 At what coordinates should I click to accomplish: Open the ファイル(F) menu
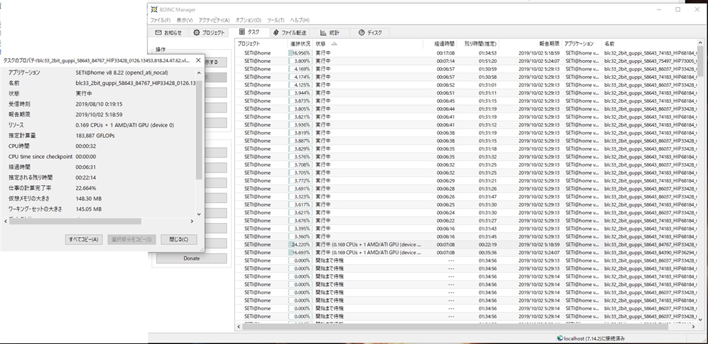[x=160, y=20]
